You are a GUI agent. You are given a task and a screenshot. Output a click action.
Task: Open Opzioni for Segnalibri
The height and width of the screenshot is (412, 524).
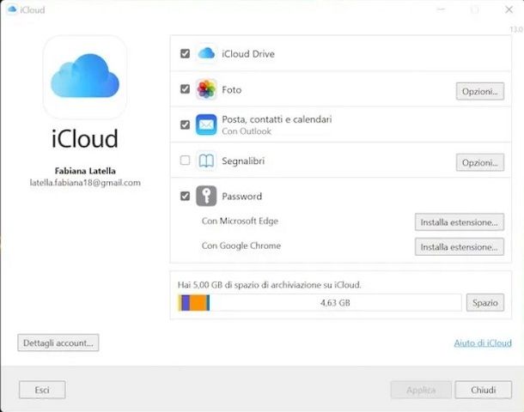tap(480, 162)
